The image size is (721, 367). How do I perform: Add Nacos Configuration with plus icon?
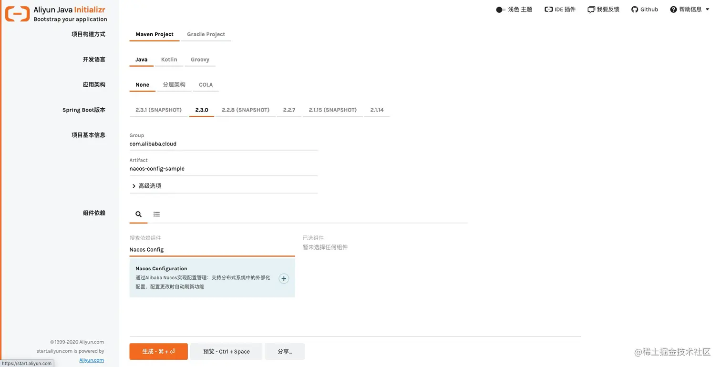[x=284, y=279]
